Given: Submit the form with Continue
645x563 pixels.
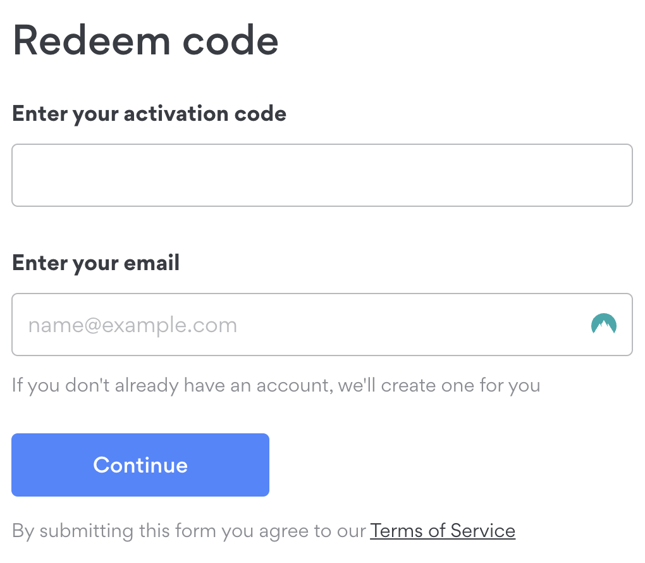Looking at the screenshot, I should [140, 465].
